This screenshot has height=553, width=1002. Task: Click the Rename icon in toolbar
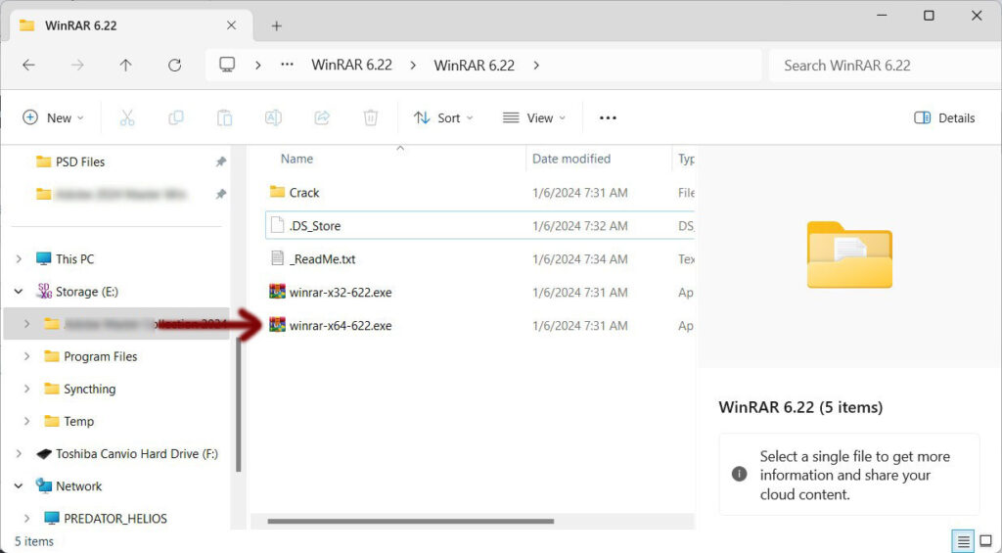(274, 117)
